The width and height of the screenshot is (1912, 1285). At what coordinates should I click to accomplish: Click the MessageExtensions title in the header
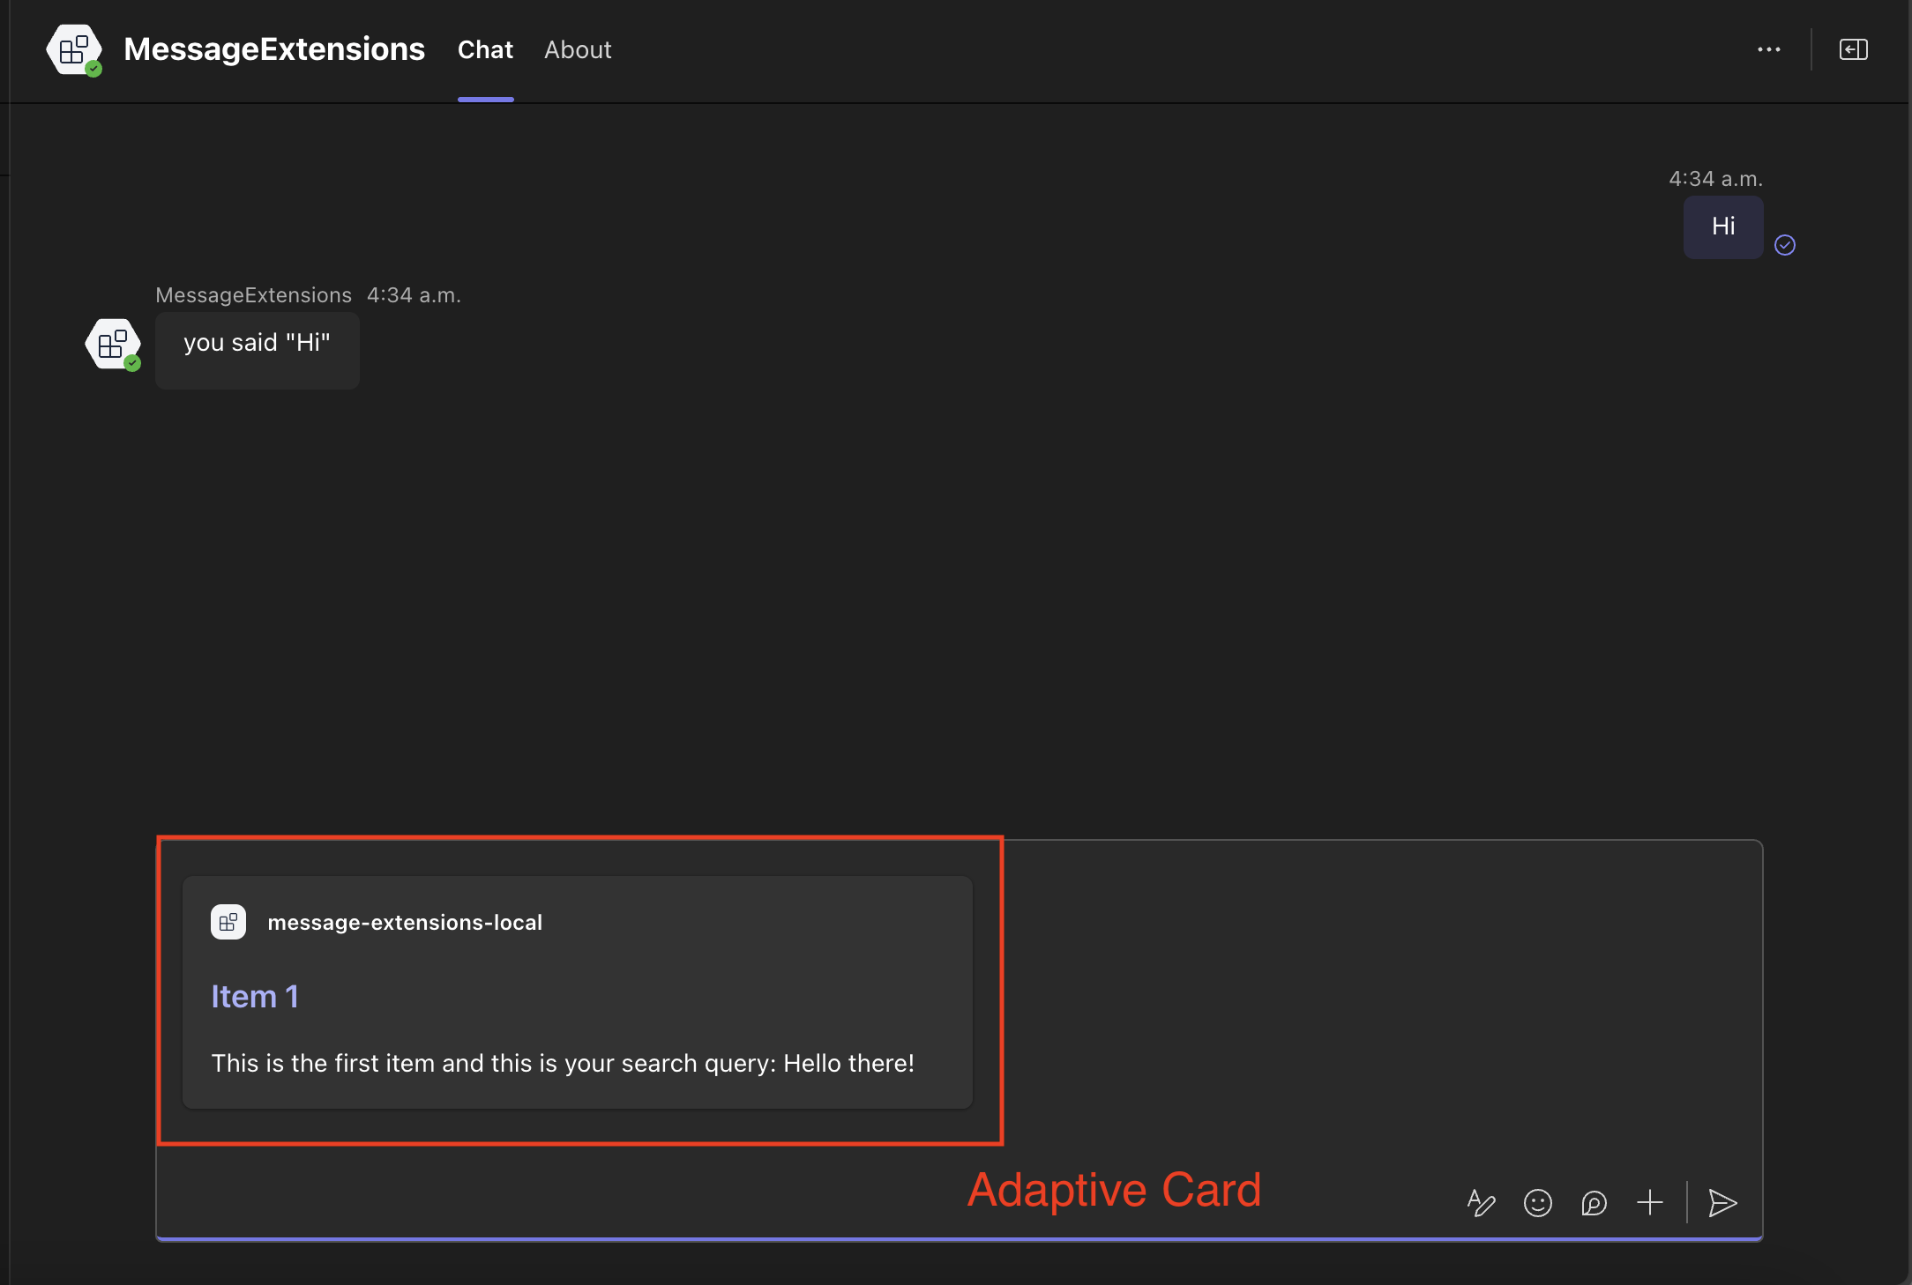(274, 49)
